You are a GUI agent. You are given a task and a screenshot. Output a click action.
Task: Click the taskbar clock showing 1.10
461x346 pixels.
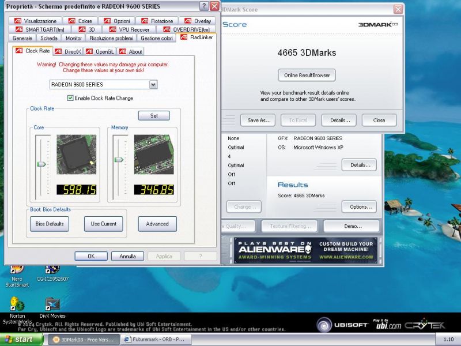(448, 340)
